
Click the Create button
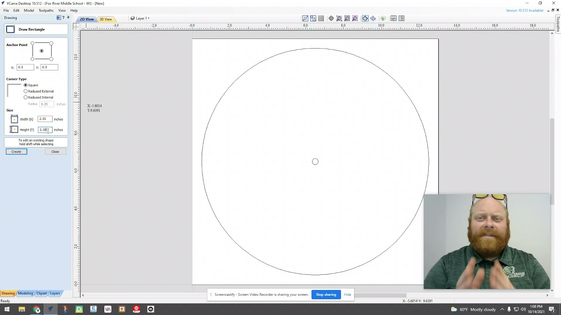click(16, 151)
